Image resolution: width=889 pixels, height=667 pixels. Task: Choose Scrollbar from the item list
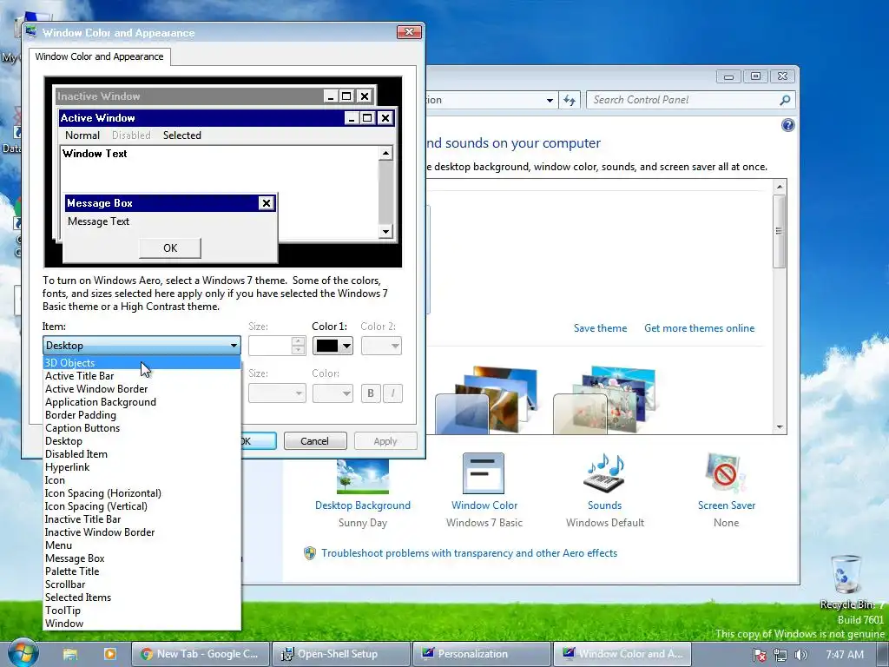142,584
